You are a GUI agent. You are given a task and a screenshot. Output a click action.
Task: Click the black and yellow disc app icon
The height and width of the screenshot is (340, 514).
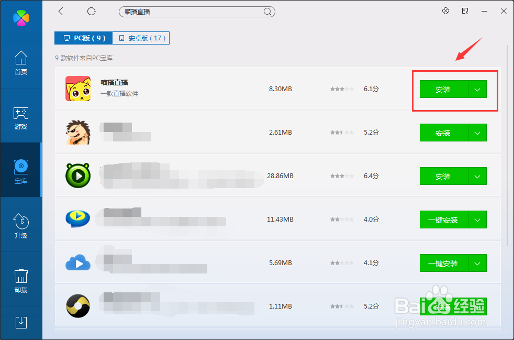pos(78,306)
